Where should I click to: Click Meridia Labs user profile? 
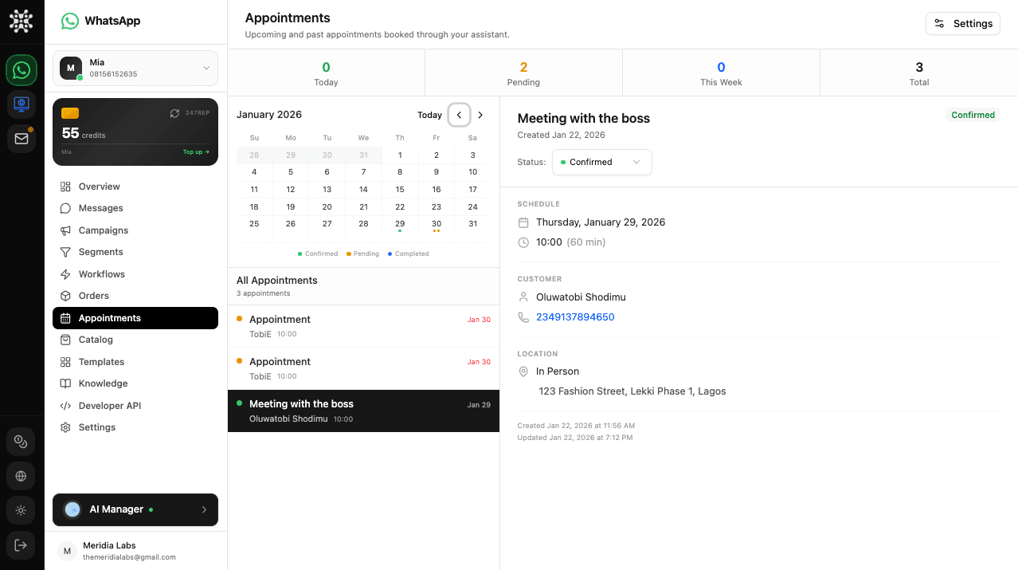[135, 551]
